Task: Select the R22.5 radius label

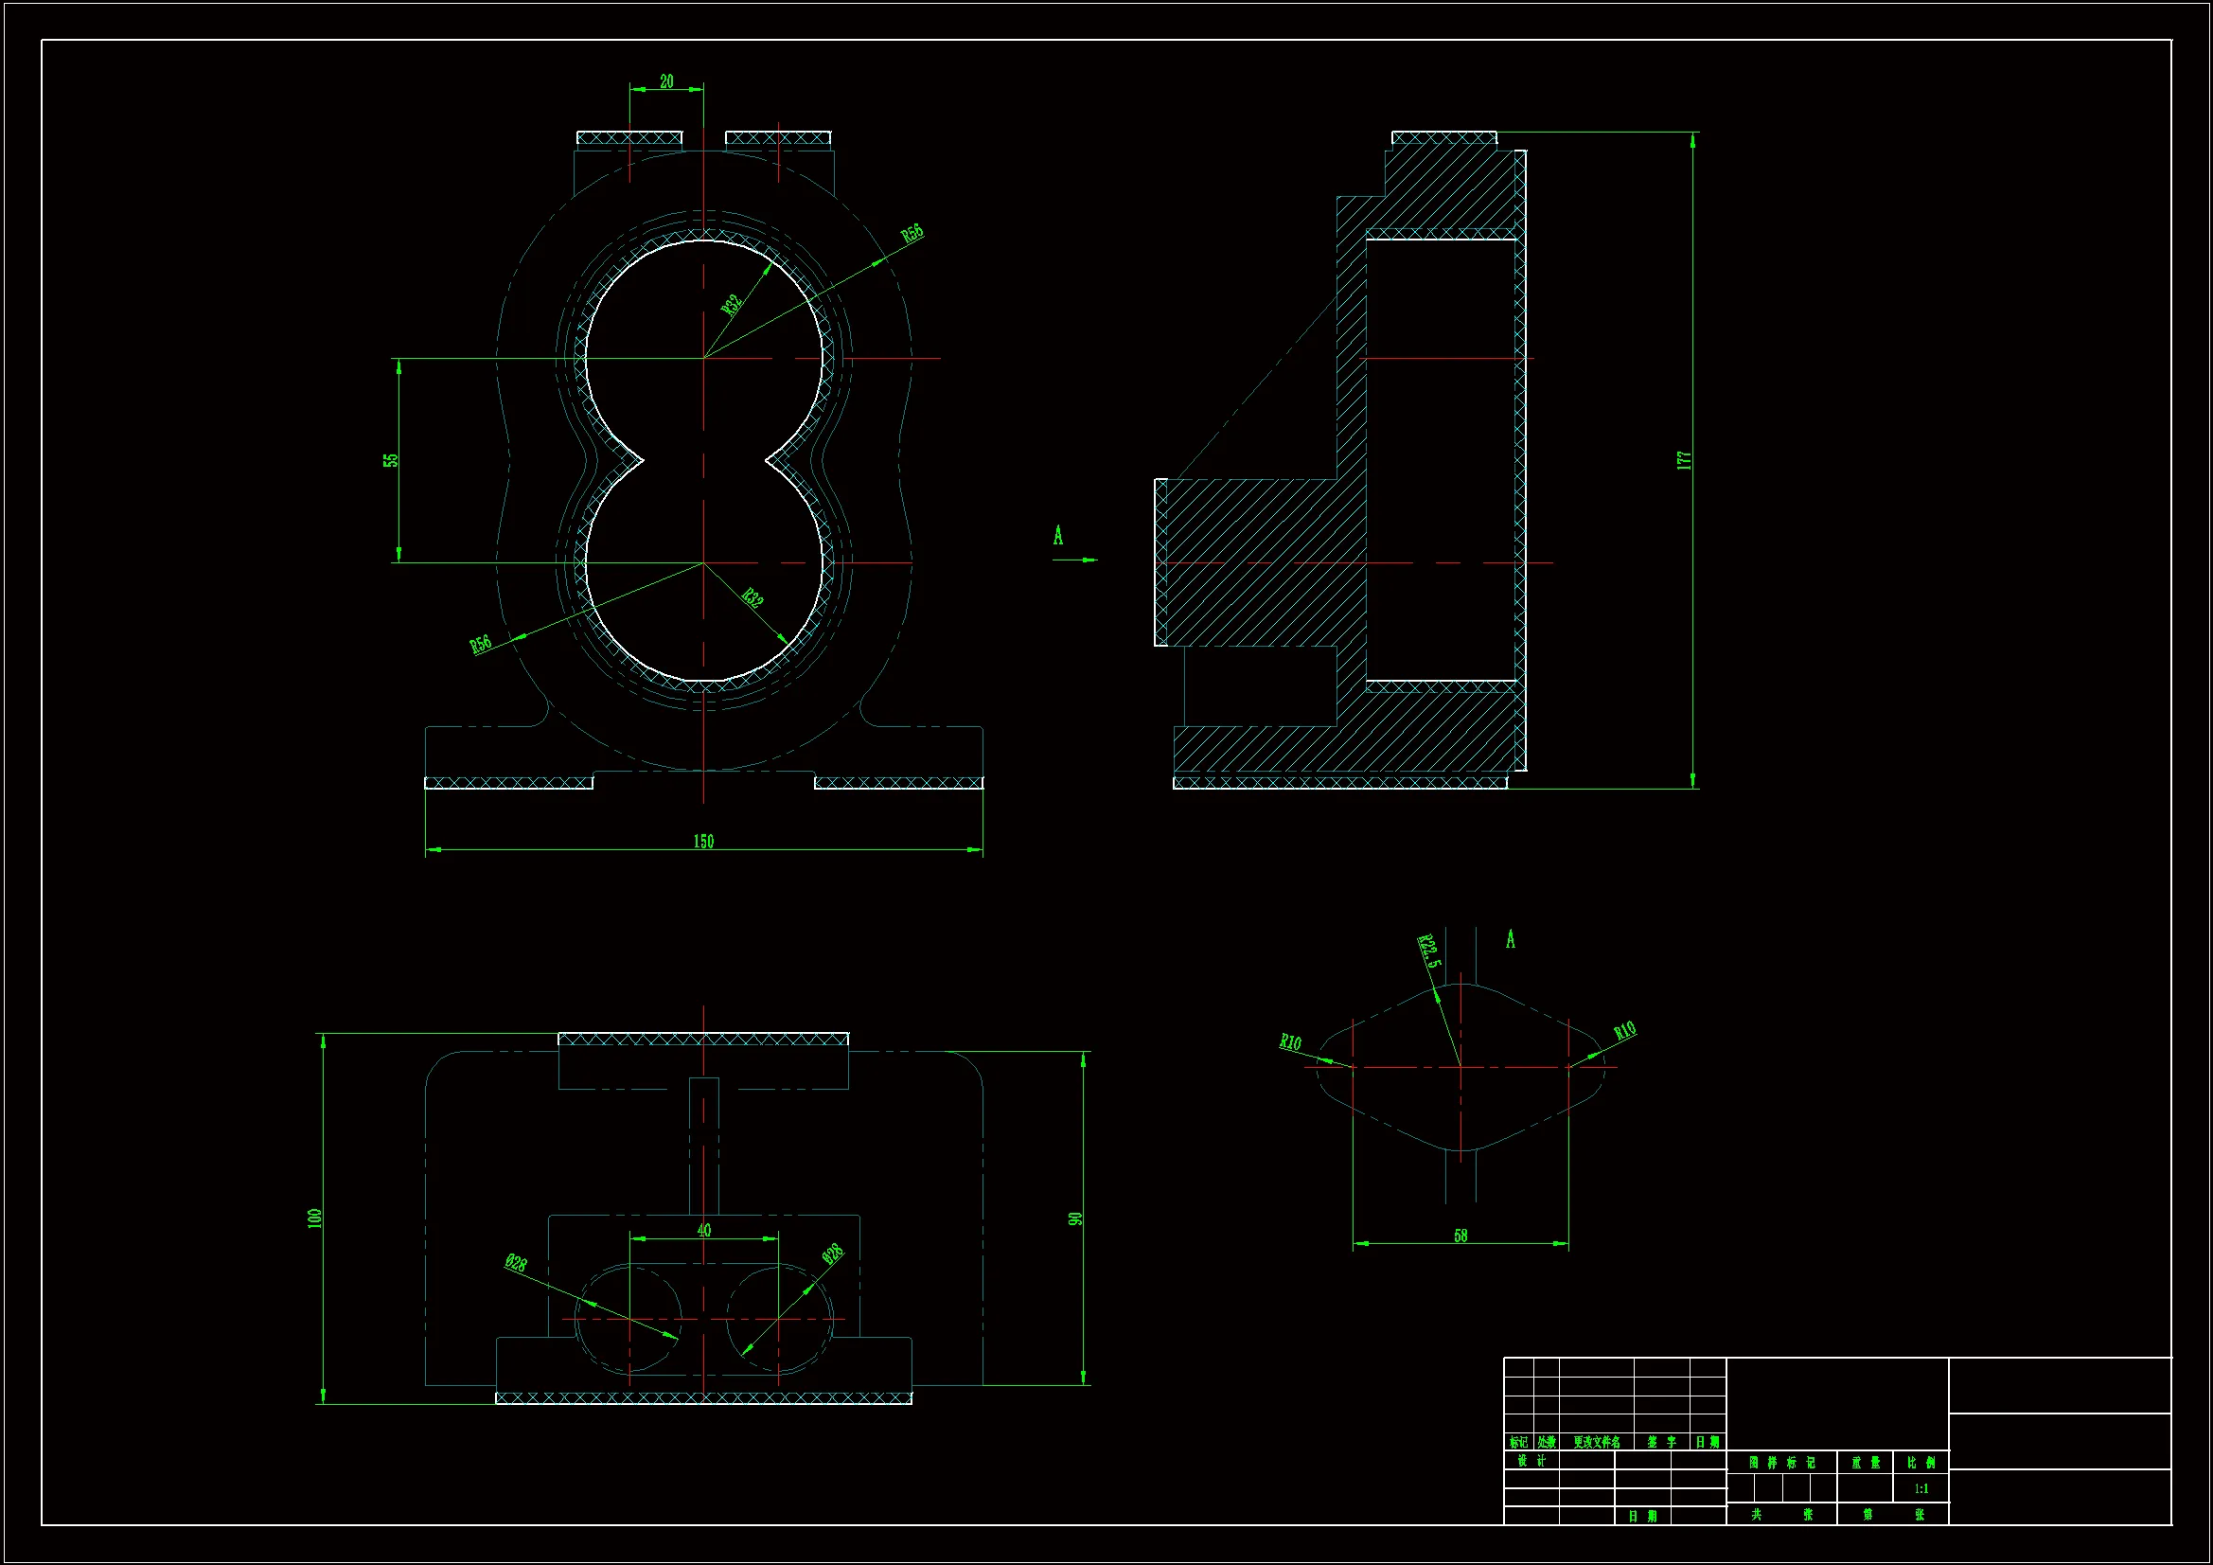Action: [x=1429, y=951]
